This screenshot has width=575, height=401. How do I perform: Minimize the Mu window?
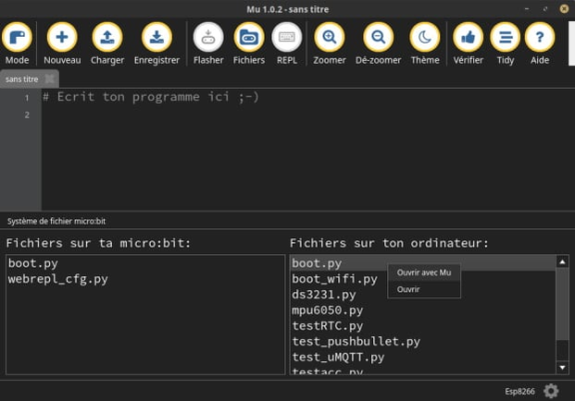(x=527, y=8)
